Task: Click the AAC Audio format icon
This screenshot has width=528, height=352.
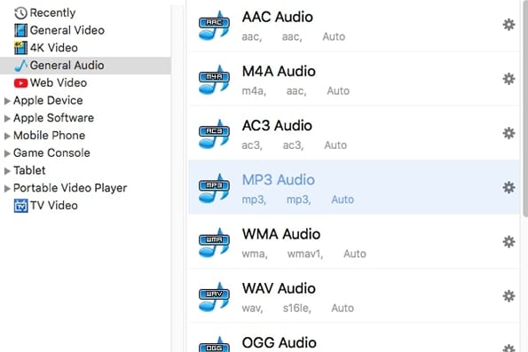Action: click(x=214, y=25)
